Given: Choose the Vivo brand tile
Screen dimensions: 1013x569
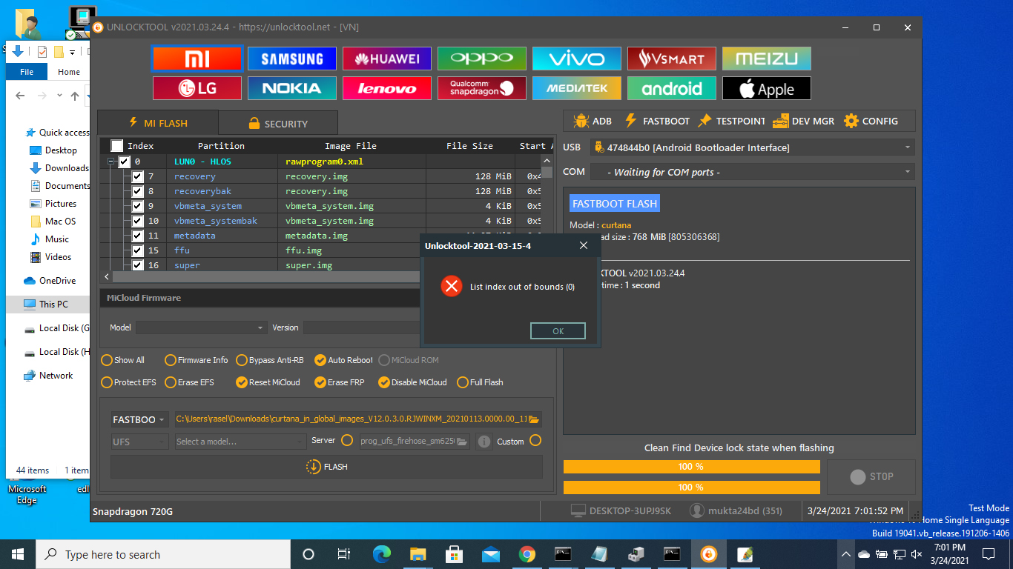Looking at the screenshot, I should [577, 59].
